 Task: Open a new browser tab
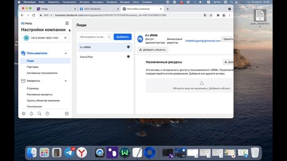[x=167, y=9]
